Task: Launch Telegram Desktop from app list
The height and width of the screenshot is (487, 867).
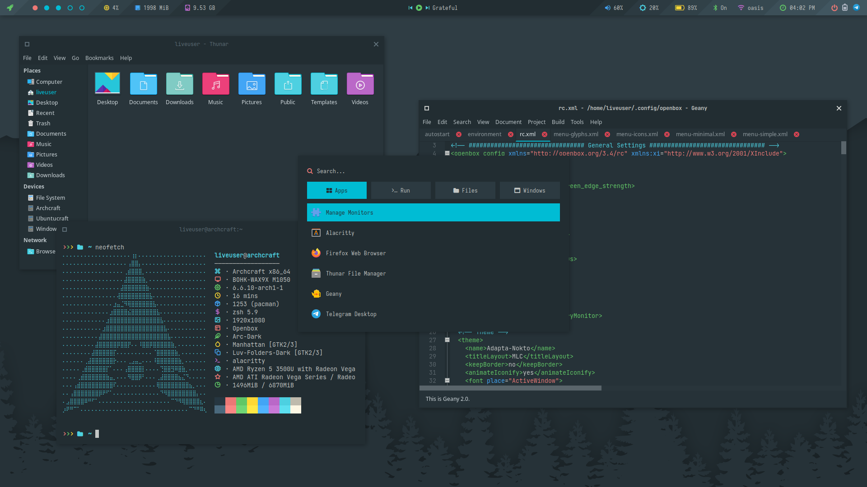Action: tap(351, 314)
